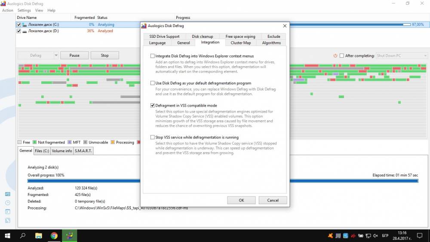Open the View menu

(x=39, y=10)
